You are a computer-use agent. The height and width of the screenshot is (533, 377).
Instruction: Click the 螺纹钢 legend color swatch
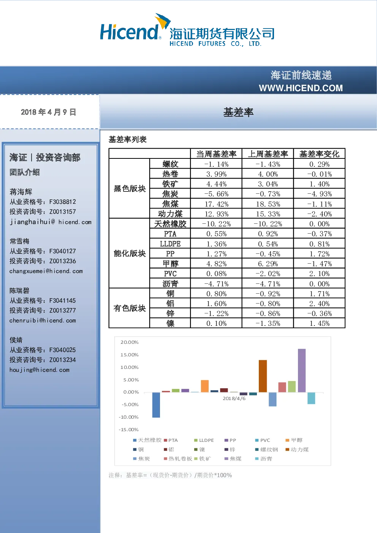[x=257, y=449]
